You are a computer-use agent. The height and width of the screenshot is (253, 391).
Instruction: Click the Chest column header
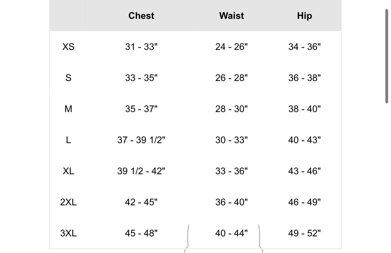click(x=141, y=16)
